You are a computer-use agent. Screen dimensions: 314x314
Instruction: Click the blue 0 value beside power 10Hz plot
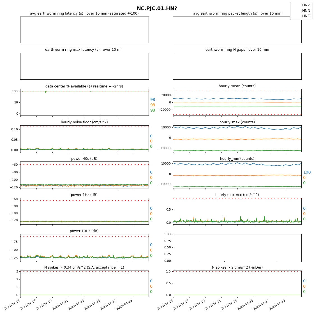pos(151,245)
